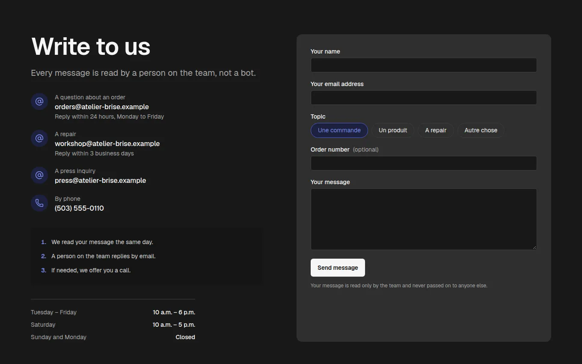Select the "Autre chose" topic option
The image size is (582, 364).
pos(481,130)
